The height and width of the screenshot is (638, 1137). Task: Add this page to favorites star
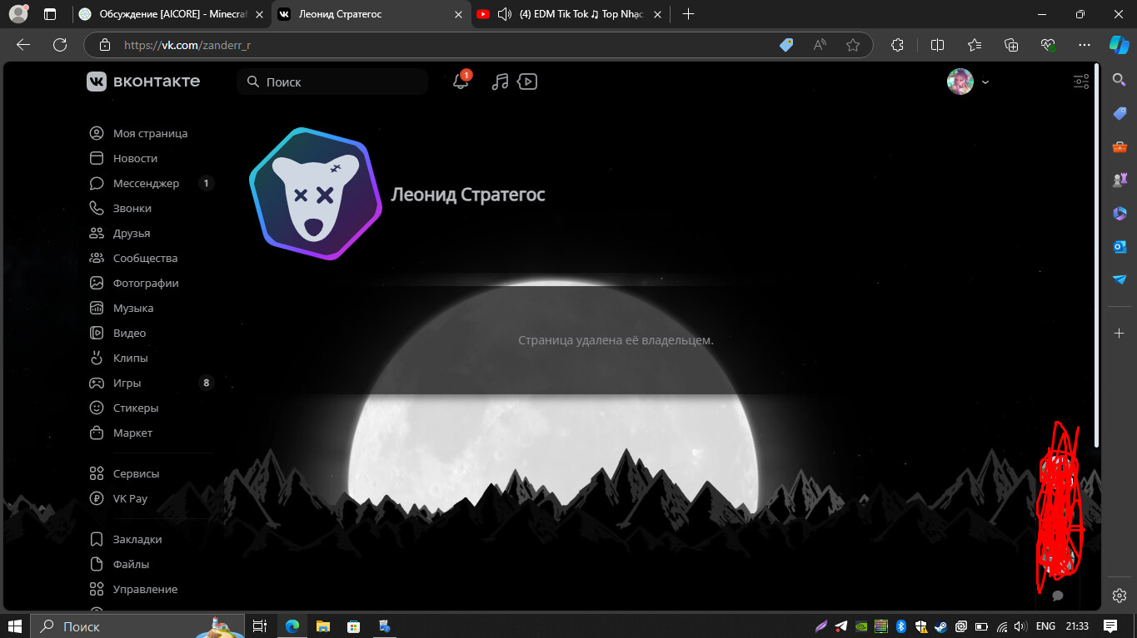point(852,45)
